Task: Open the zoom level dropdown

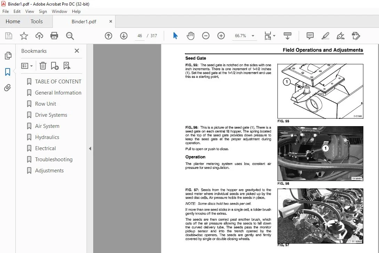Action: click(x=253, y=36)
